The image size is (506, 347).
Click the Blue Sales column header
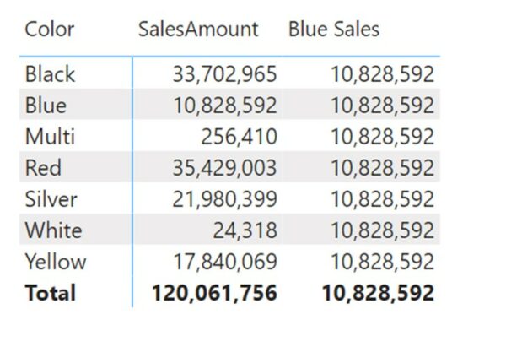click(x=334, y=30)
